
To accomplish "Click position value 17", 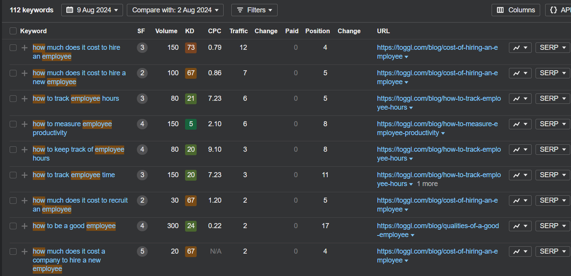I will 325,226.
